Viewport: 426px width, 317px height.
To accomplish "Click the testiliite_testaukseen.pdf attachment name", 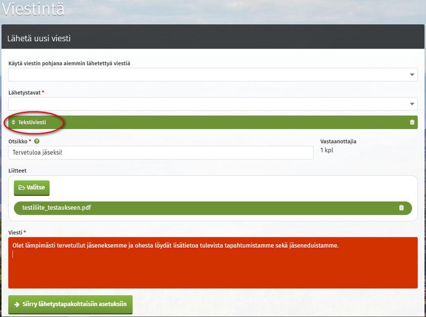I will click(x=57, y=207).
